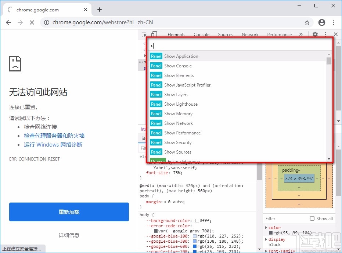Click the browser back arrow
Image resolution: width=342 pixels, height=253 pixels.
pos(8,22)
